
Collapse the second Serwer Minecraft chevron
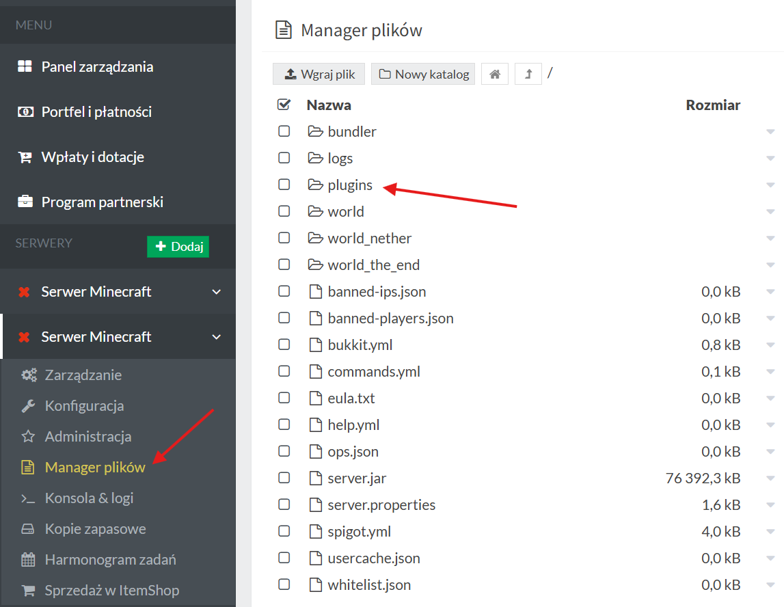pos(217,337)
